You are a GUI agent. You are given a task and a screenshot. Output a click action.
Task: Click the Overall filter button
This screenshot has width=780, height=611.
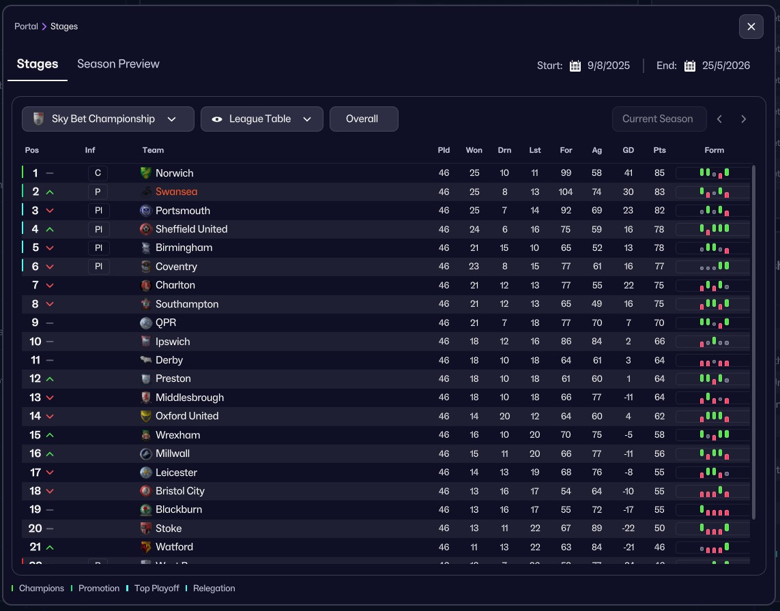(363, 119)
